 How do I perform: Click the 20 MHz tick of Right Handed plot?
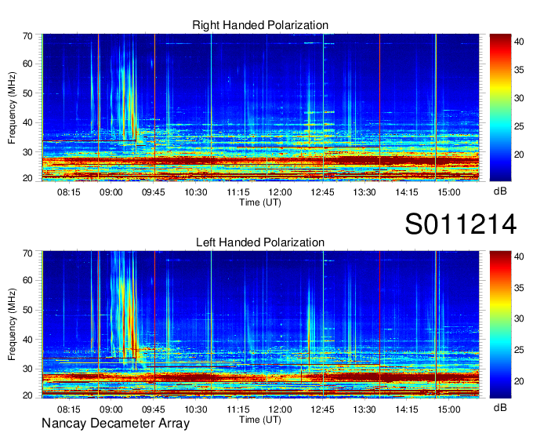tap(28, 178)
